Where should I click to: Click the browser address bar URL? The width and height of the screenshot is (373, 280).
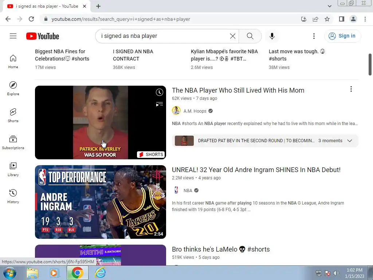click(x=121, y=19)
